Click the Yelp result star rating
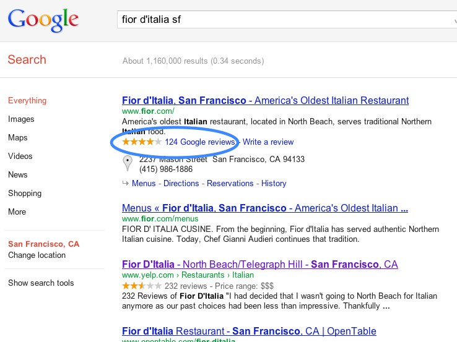Screen dimensions: 457x342 [x=142, y=286]
